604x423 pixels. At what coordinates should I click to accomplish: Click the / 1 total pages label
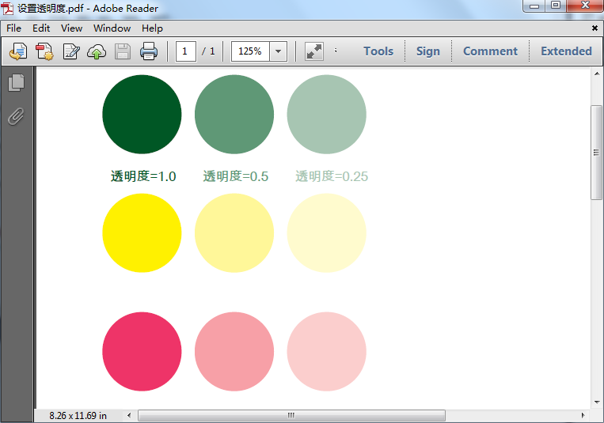tap(208, 51)
